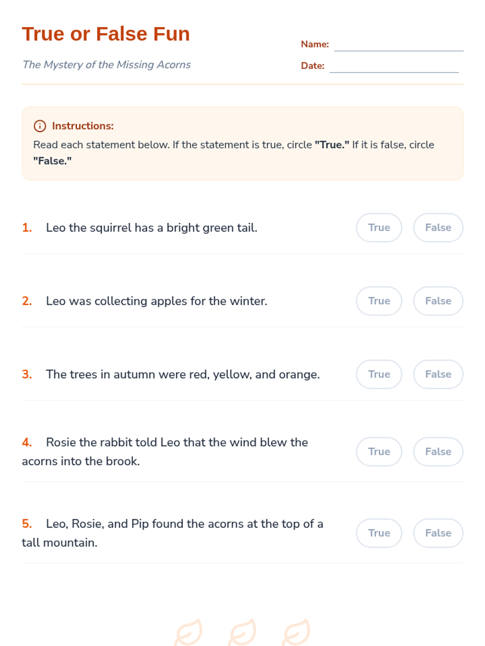Click the Leo the squirrel green tail statement
485x646 pixels.
[x=152, y=228]
